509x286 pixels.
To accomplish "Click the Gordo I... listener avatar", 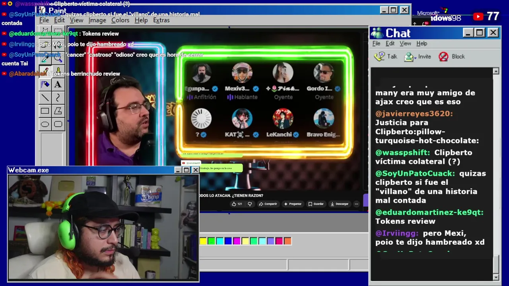I will tap(324, 73).
